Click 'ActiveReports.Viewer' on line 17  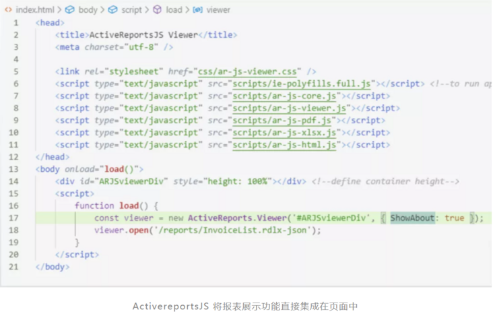(237, 218)
